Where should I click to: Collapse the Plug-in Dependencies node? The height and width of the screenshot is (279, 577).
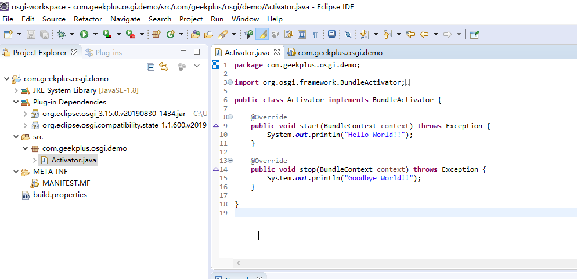(x=16, y=102)
